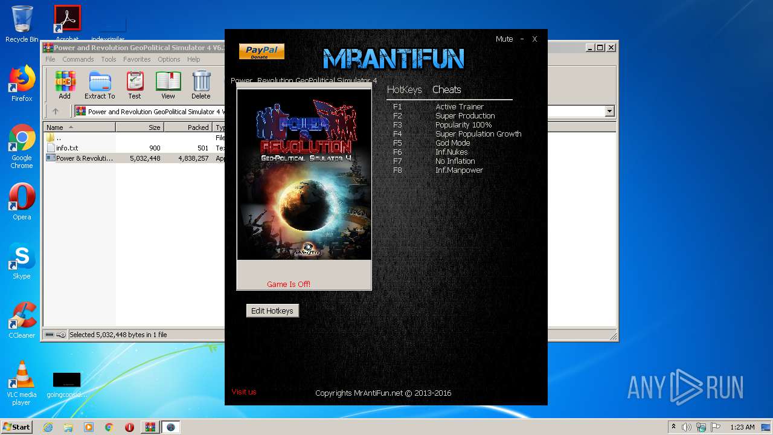Sort WinRAR list by Size column
Image resolution: width=773 pixels, height=435 pixels.
click(140, 127)
